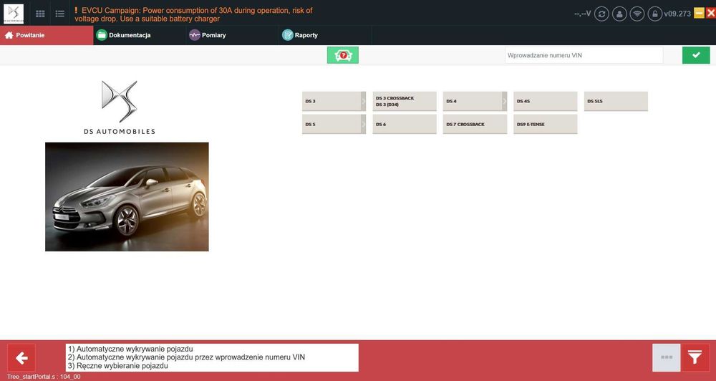Click the instruction line mentioning numeru VIN
The image size is (716, 381).
point(186,357)
